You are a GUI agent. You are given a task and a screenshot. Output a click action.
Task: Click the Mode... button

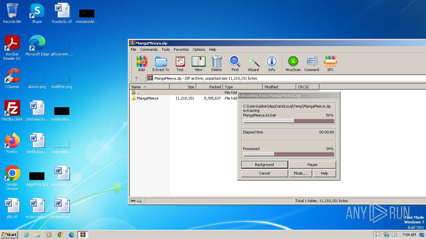click(x=300, y=173)
